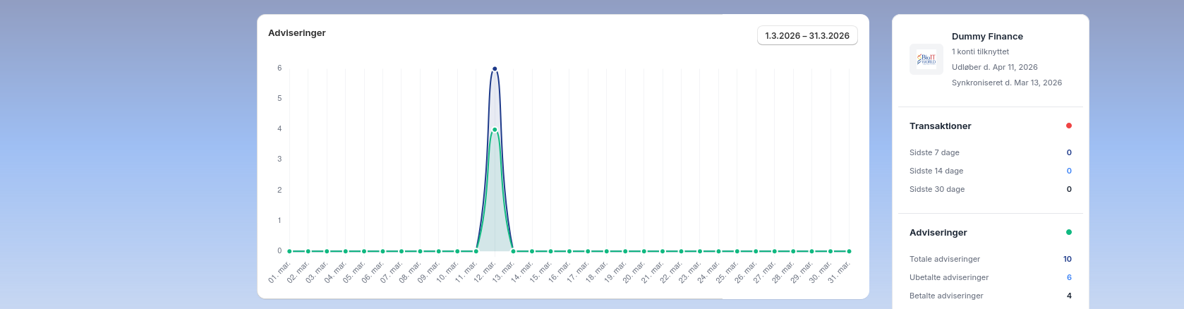Click the Adviseringer chart title
The image size is (1184, 309).
[x=297, y=33]
